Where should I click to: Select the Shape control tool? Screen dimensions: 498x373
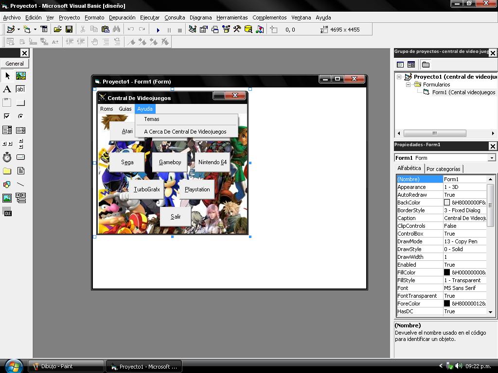coord(7,184)
